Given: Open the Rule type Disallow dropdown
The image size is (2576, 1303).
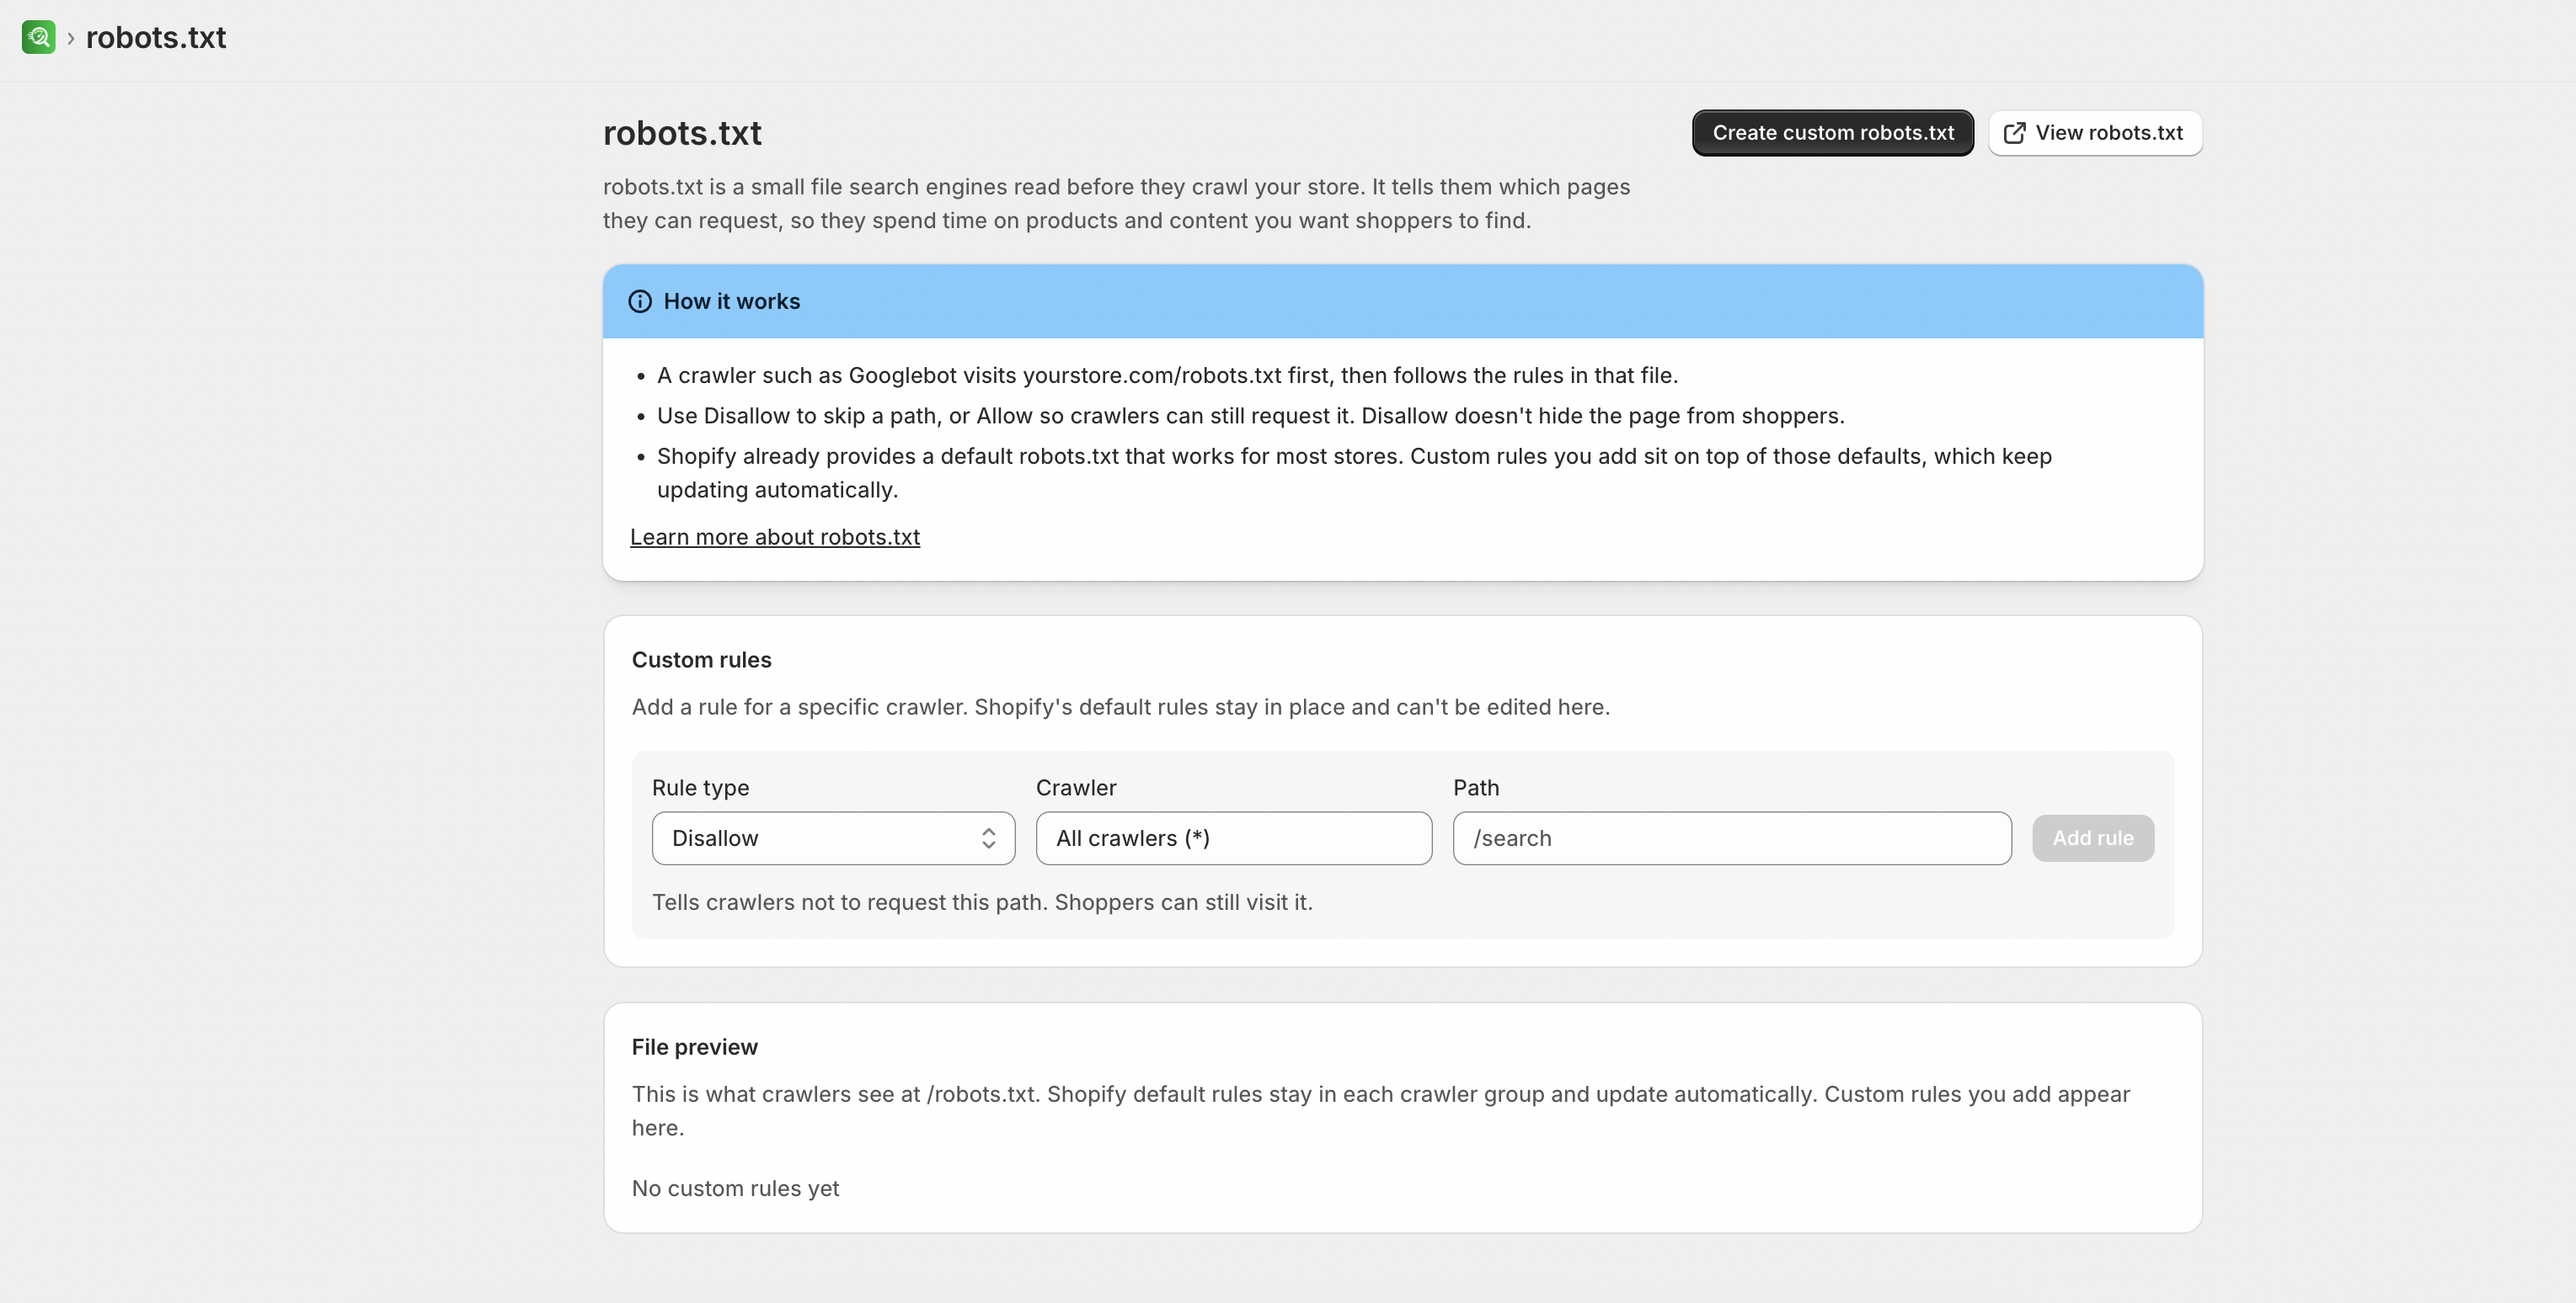Looking at the screenshot, I should 833,838.
